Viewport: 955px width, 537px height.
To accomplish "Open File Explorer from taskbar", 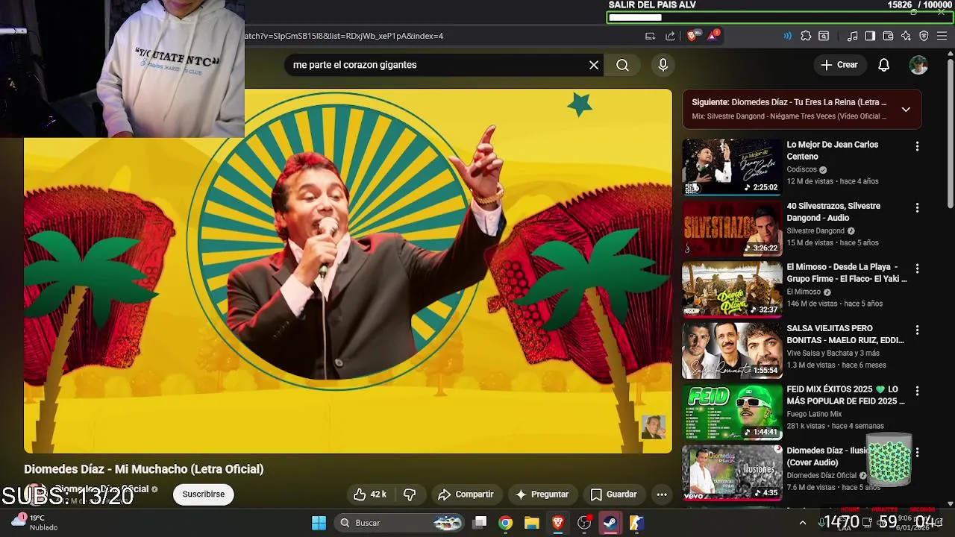I will click(x=531, y=523).
